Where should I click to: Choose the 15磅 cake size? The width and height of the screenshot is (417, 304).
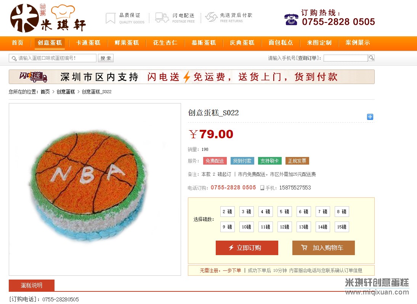pyautogui.click(x=342, y=227)
